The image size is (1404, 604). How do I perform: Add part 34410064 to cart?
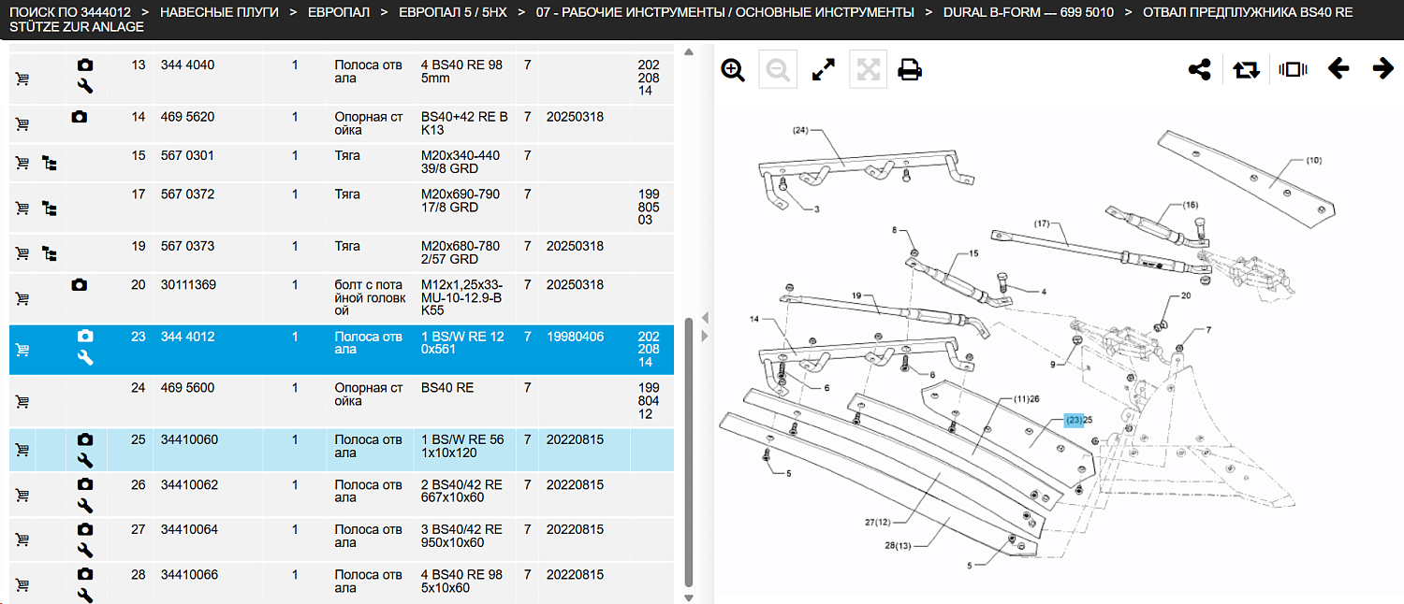[x=22, y=539]
